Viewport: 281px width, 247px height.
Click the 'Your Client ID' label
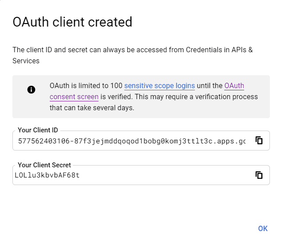click(38, 130)
